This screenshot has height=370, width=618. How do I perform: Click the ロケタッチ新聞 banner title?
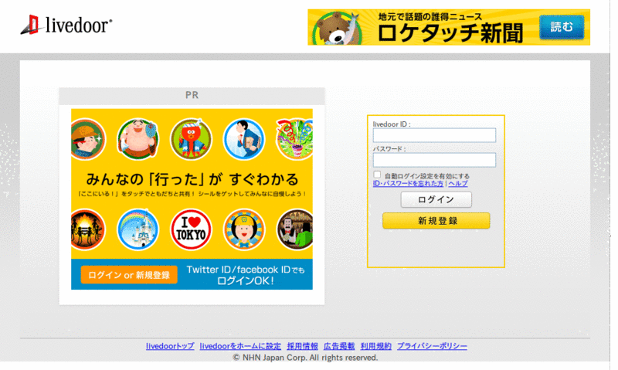coord(450,33)
